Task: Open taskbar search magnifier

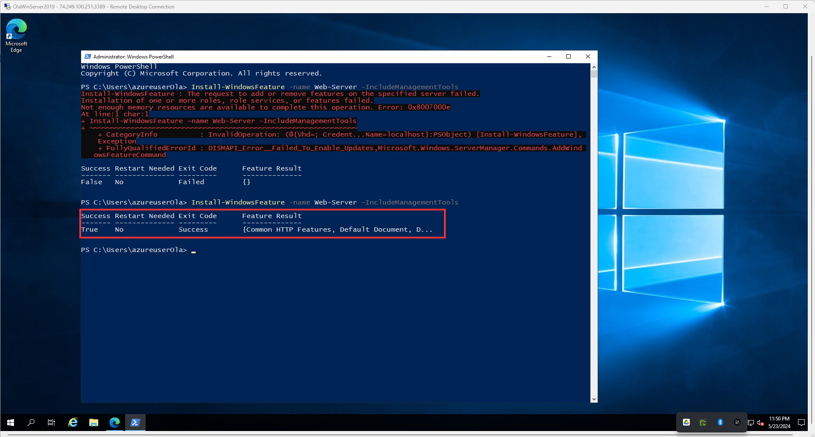Action: [x=31, y=423]
